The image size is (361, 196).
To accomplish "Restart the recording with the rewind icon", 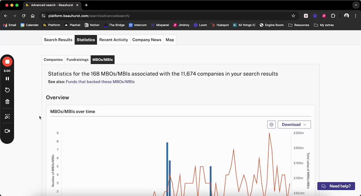I will [x=7, y=90].
